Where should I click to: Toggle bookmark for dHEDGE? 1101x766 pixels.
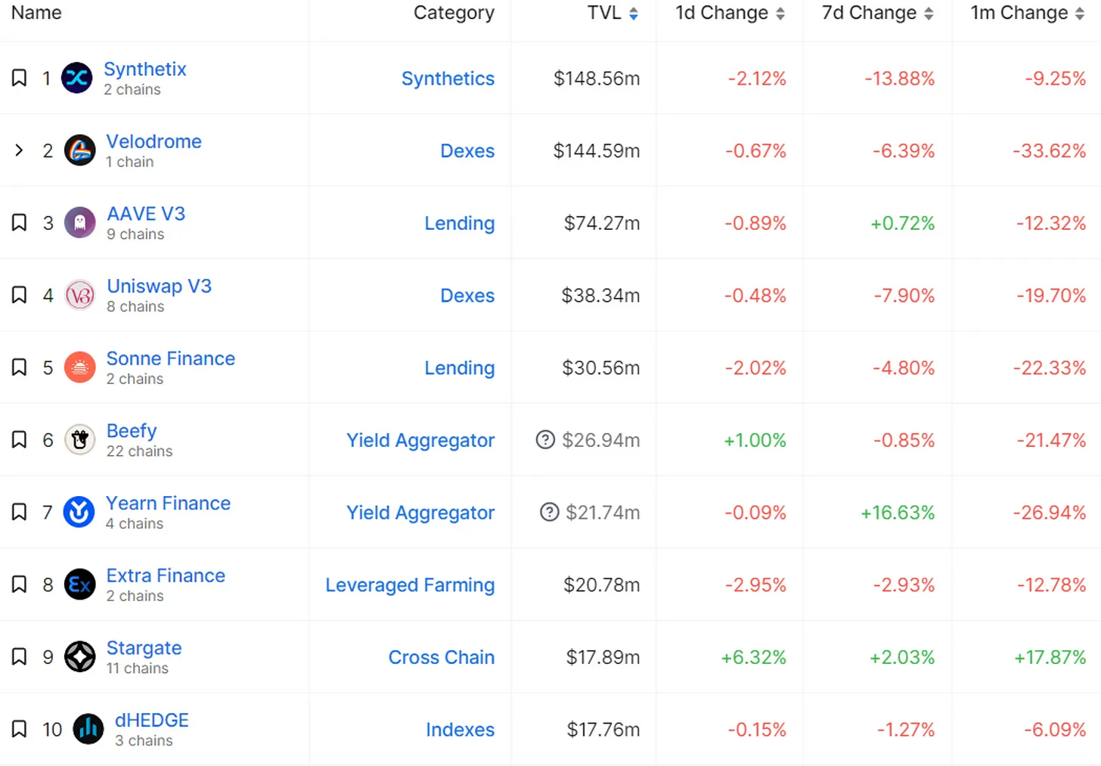click(20, 729)
